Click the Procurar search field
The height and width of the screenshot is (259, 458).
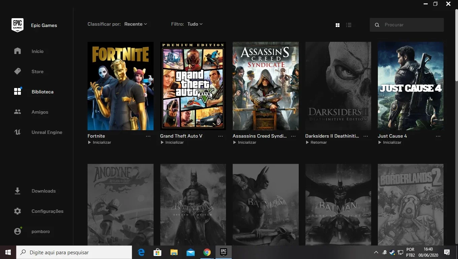[x=407, y=25]
